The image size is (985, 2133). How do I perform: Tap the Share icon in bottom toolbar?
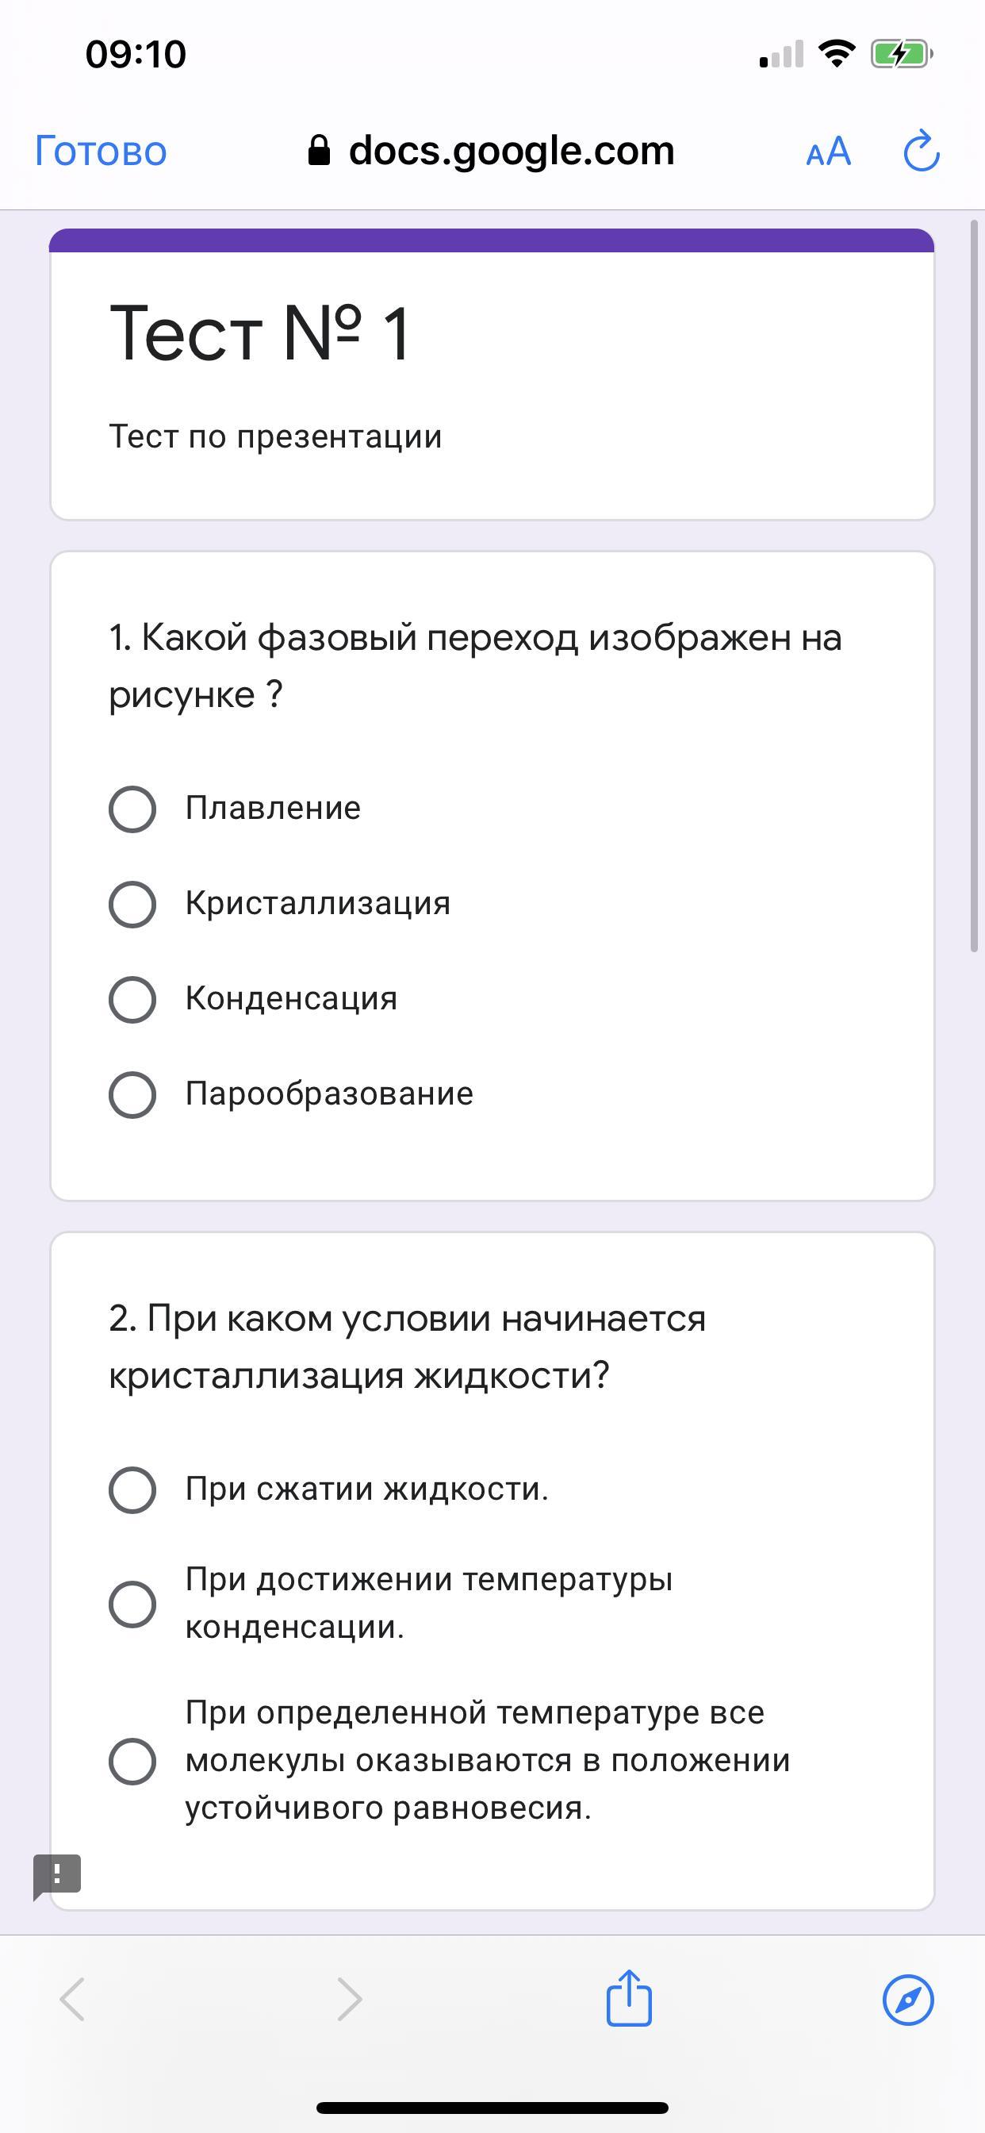[x=629, y=1998]
